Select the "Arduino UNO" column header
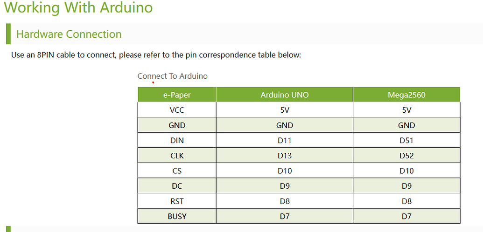The width and height of the screenshot is (483, 232). (285, 95)
